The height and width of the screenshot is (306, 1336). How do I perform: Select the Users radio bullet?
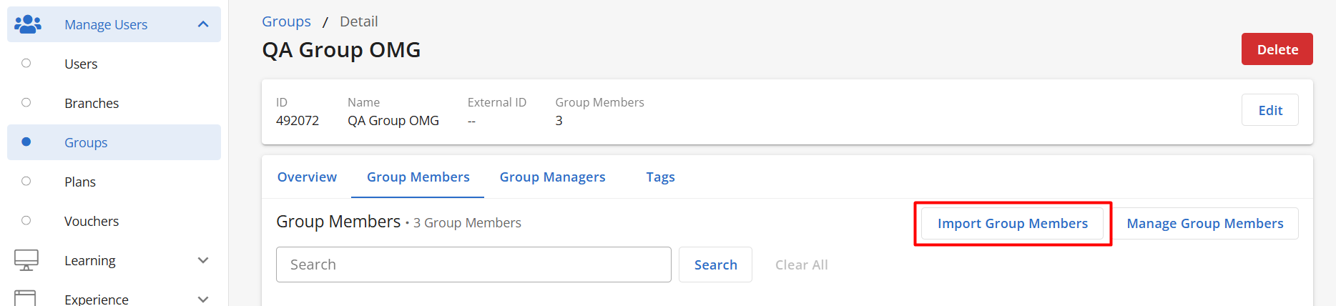(x=26, y=64)
